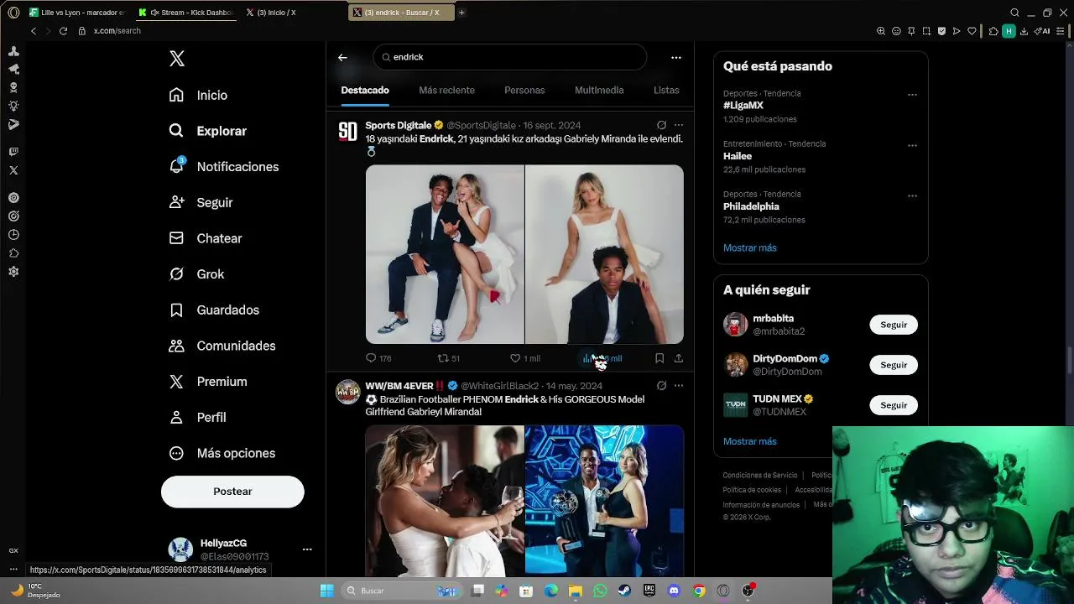Open options for Hailee trend

point(912,145)
